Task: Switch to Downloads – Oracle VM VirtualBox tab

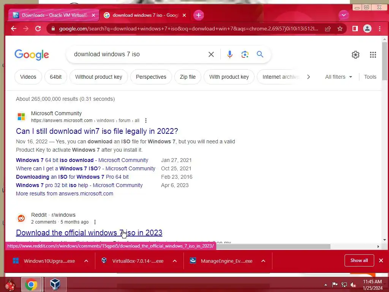Action: pyautogui.click(x=54, y=15)
